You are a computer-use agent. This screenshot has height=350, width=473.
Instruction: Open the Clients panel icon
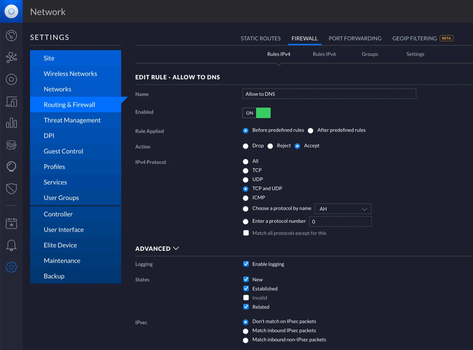pos(11,102)
